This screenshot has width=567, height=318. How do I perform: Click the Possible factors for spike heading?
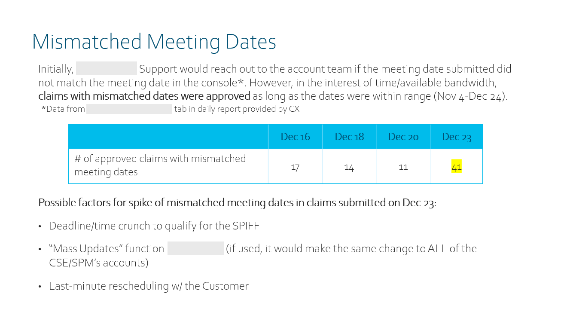coord(237,202)
